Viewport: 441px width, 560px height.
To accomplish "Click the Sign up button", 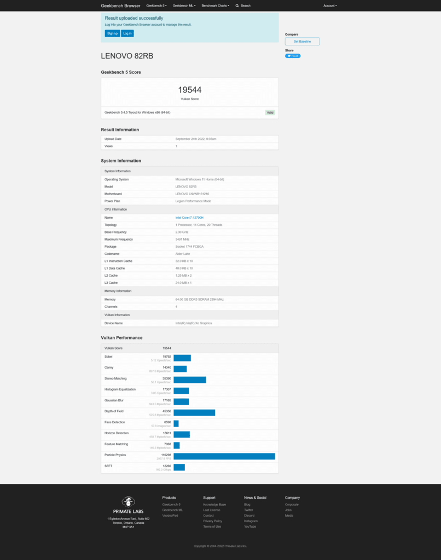I will (112, 33).
